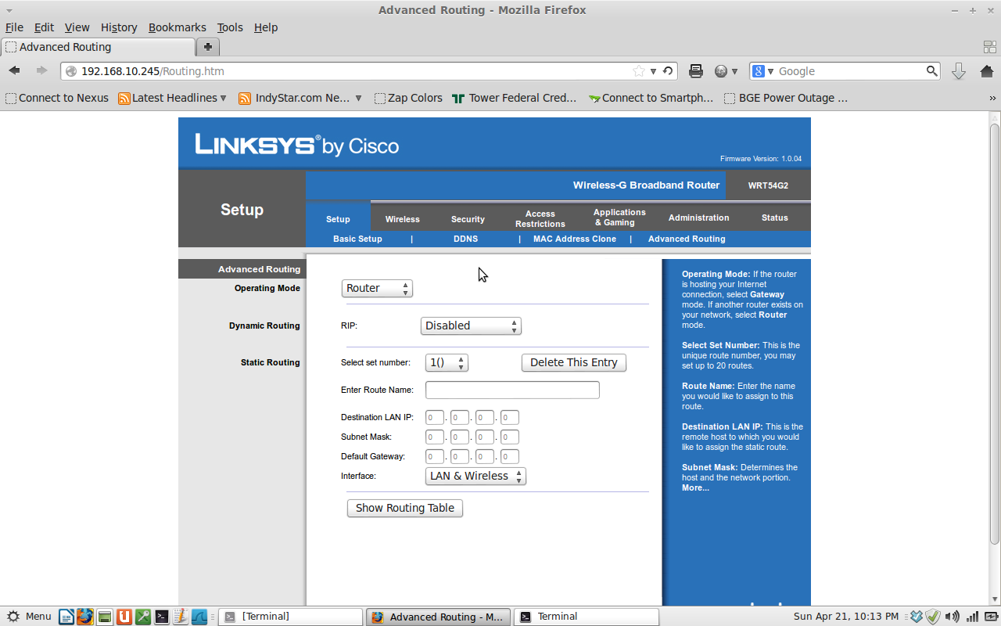Open the file manager taskbar icon
1001x626 pixels.
pos(104,617)
